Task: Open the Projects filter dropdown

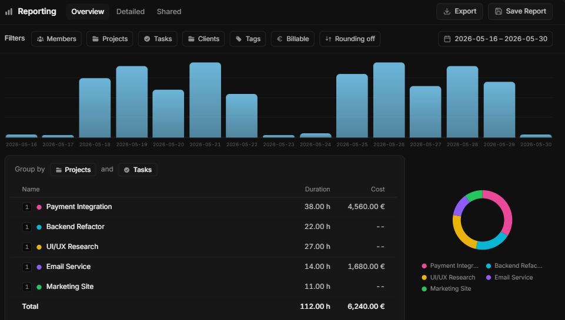Action: (x=110, y=39)
